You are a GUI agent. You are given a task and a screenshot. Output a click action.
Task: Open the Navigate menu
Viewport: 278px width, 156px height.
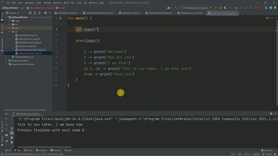[29, 3]
